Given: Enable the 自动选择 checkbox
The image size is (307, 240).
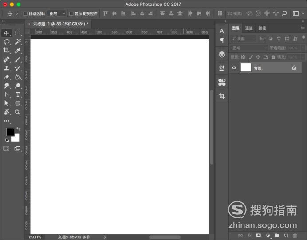Looking at the screenshot, I should pos(25,13).
